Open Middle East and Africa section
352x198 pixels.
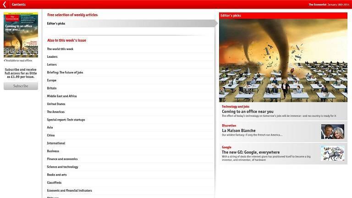point(130,96)
